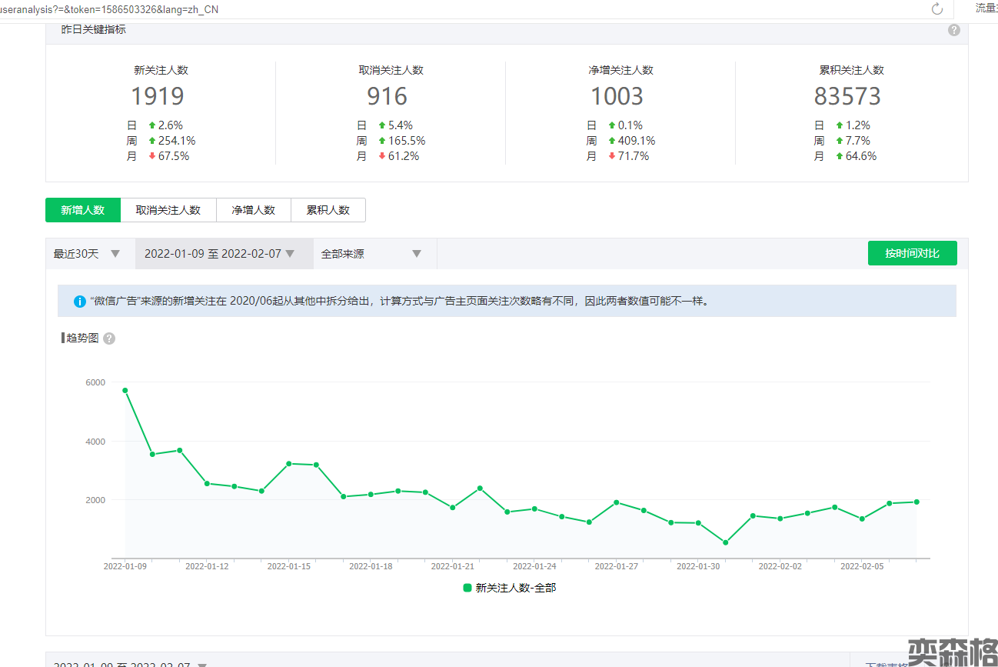Click the URL address bar field

point(461,9)
